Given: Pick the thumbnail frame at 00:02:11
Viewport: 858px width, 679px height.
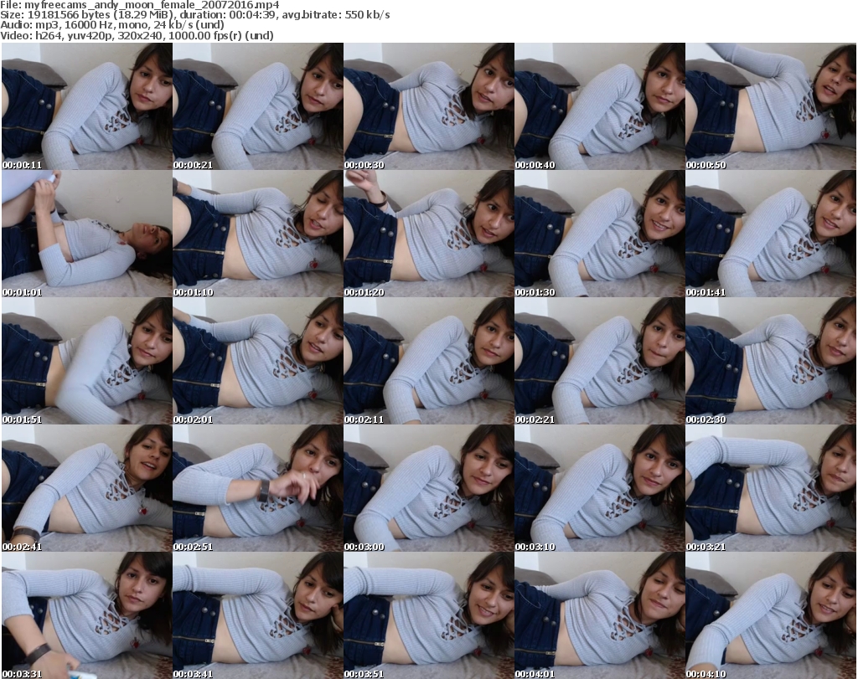Looking at the screenshot, I should (429, 361).
